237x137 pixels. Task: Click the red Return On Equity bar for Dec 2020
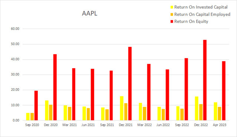click(55, 87)
